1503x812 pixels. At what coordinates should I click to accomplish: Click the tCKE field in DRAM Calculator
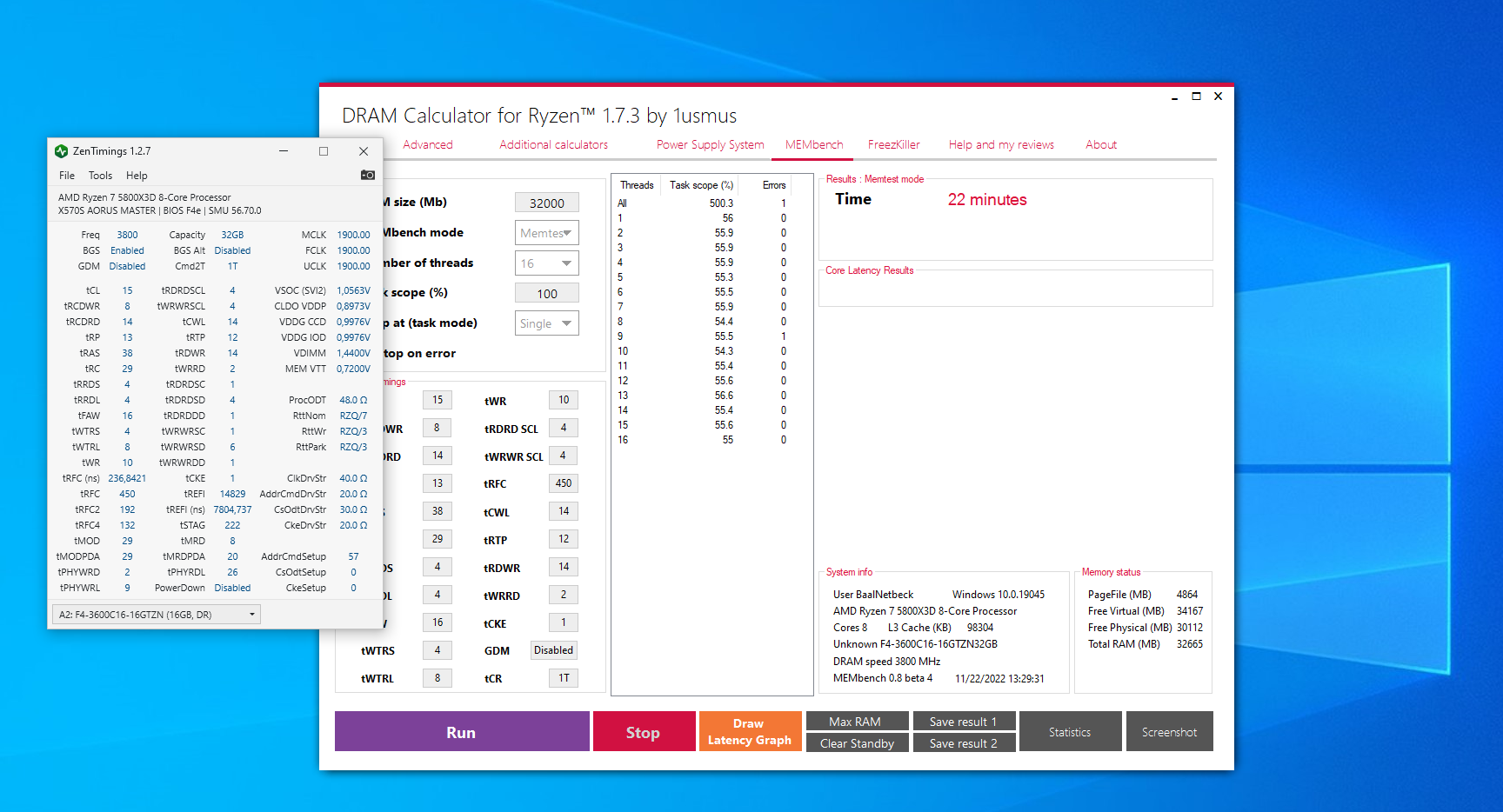(x=564, y=622)
